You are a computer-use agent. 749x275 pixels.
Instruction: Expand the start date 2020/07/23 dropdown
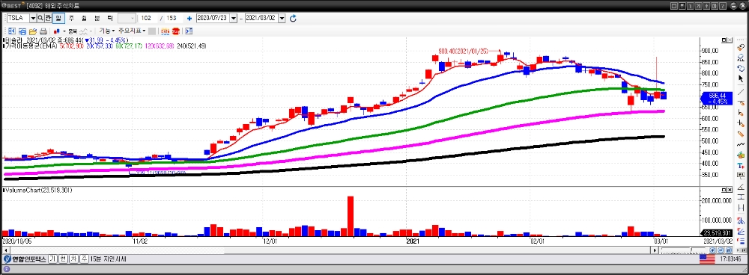(x=234, y=18)
